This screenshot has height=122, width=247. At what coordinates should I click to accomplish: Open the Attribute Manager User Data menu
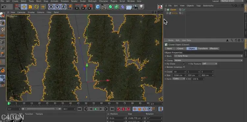pos(186,40)
